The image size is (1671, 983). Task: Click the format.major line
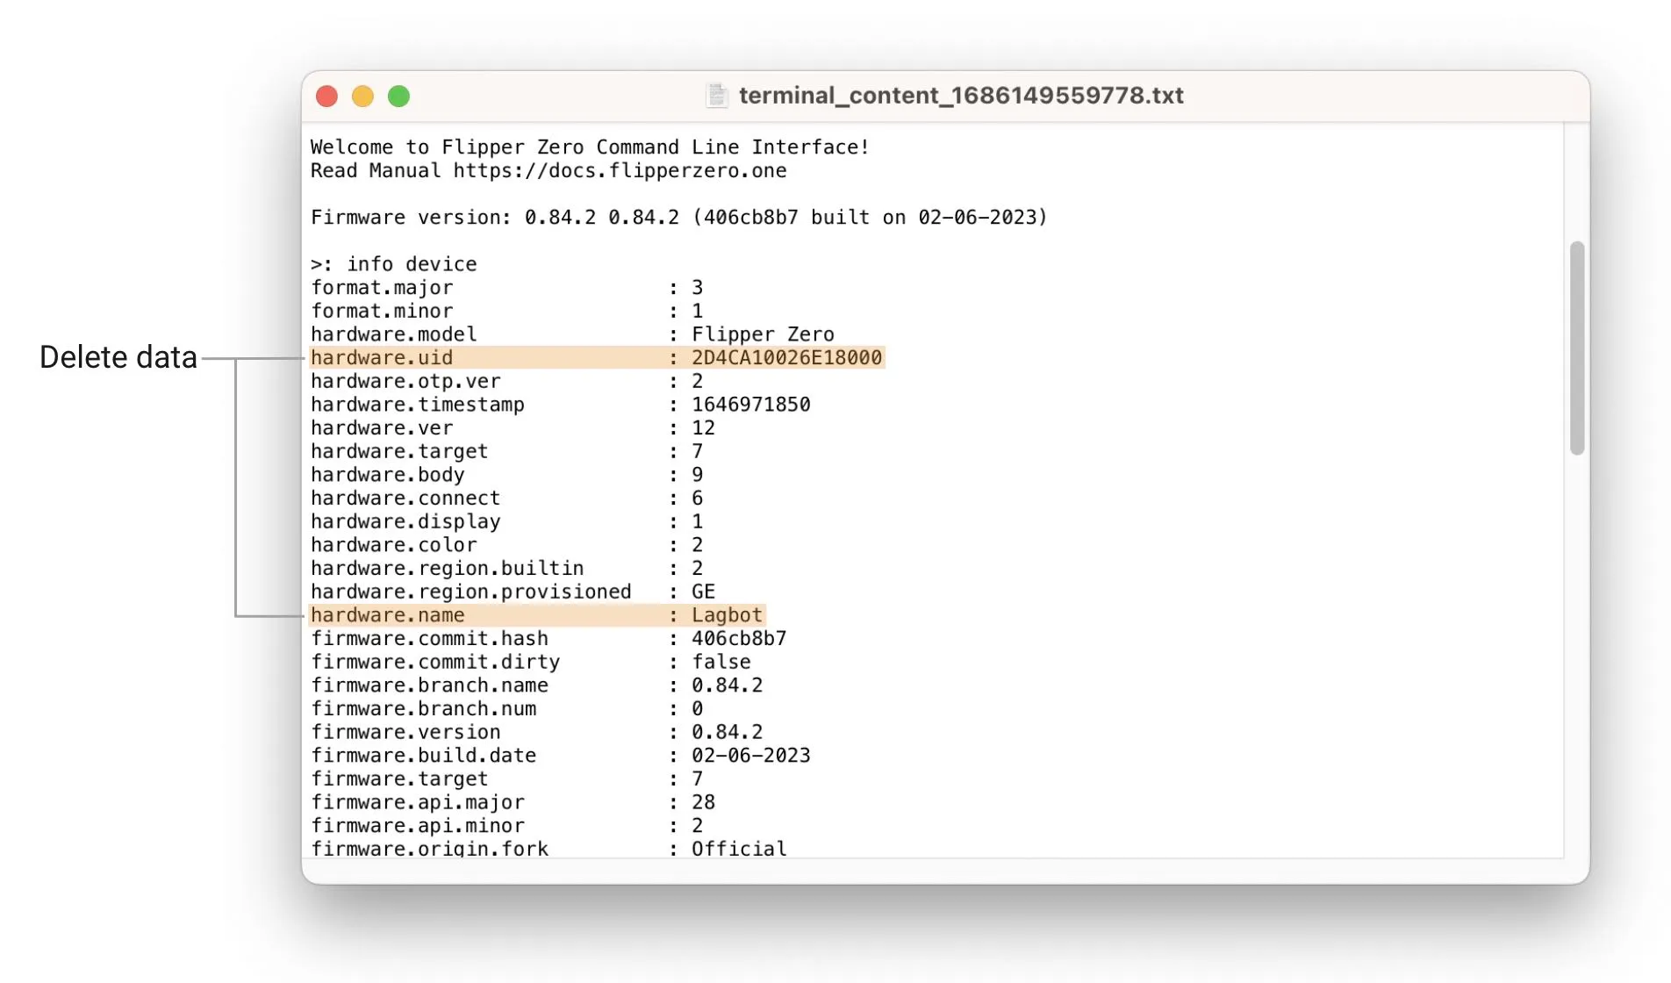tap(507, 287)
